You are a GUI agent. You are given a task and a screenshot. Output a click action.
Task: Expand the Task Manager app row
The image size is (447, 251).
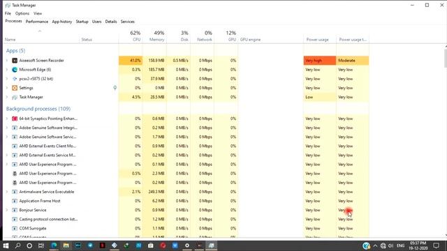7,97
